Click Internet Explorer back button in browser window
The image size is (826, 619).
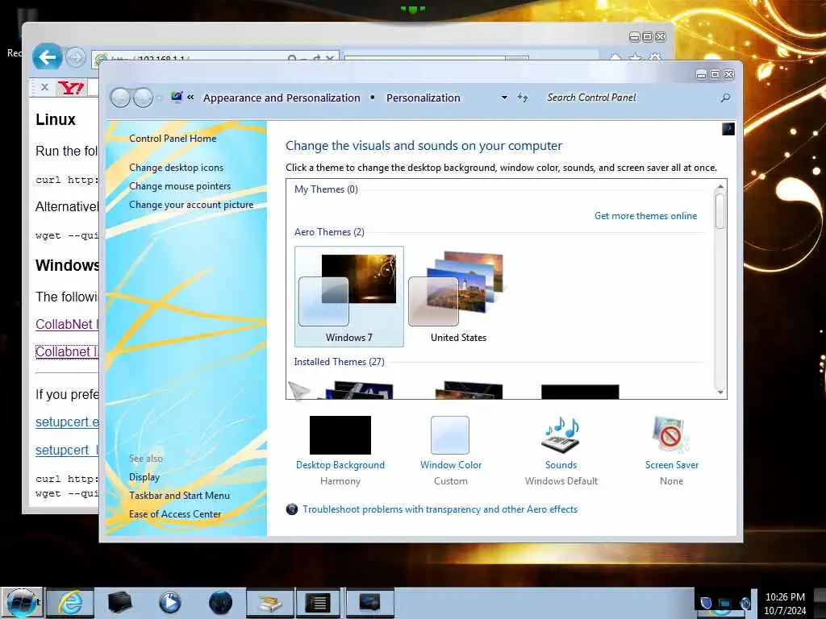[x=47, y=57]
